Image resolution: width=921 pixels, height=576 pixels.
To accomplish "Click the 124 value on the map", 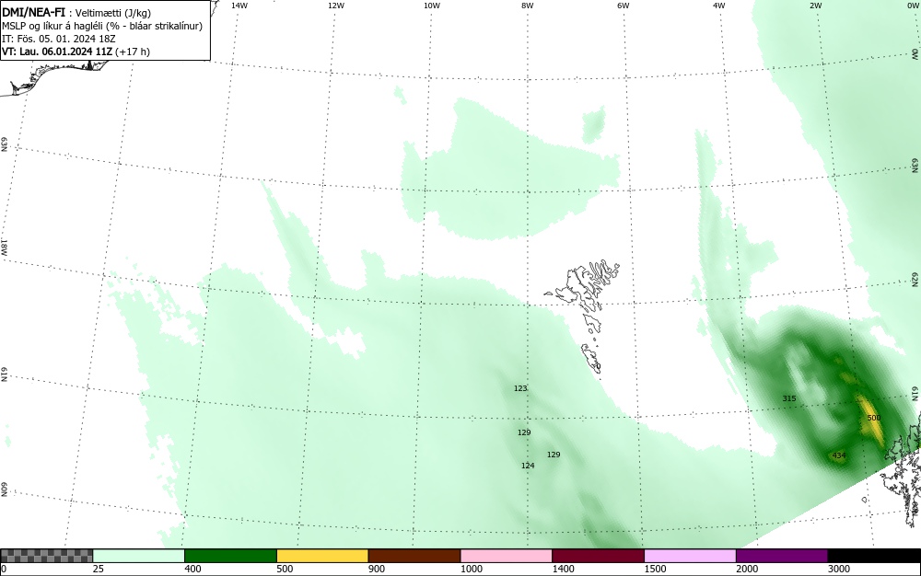I will click(x=528, y=466).
